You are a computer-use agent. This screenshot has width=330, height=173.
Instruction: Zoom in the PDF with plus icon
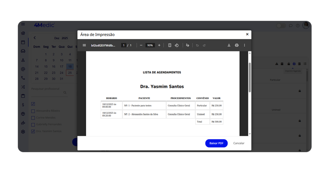point(159,45)
